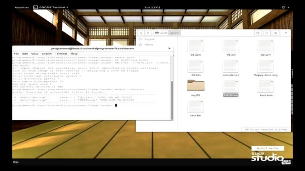Open the terminal Search menu

[47, 54]
